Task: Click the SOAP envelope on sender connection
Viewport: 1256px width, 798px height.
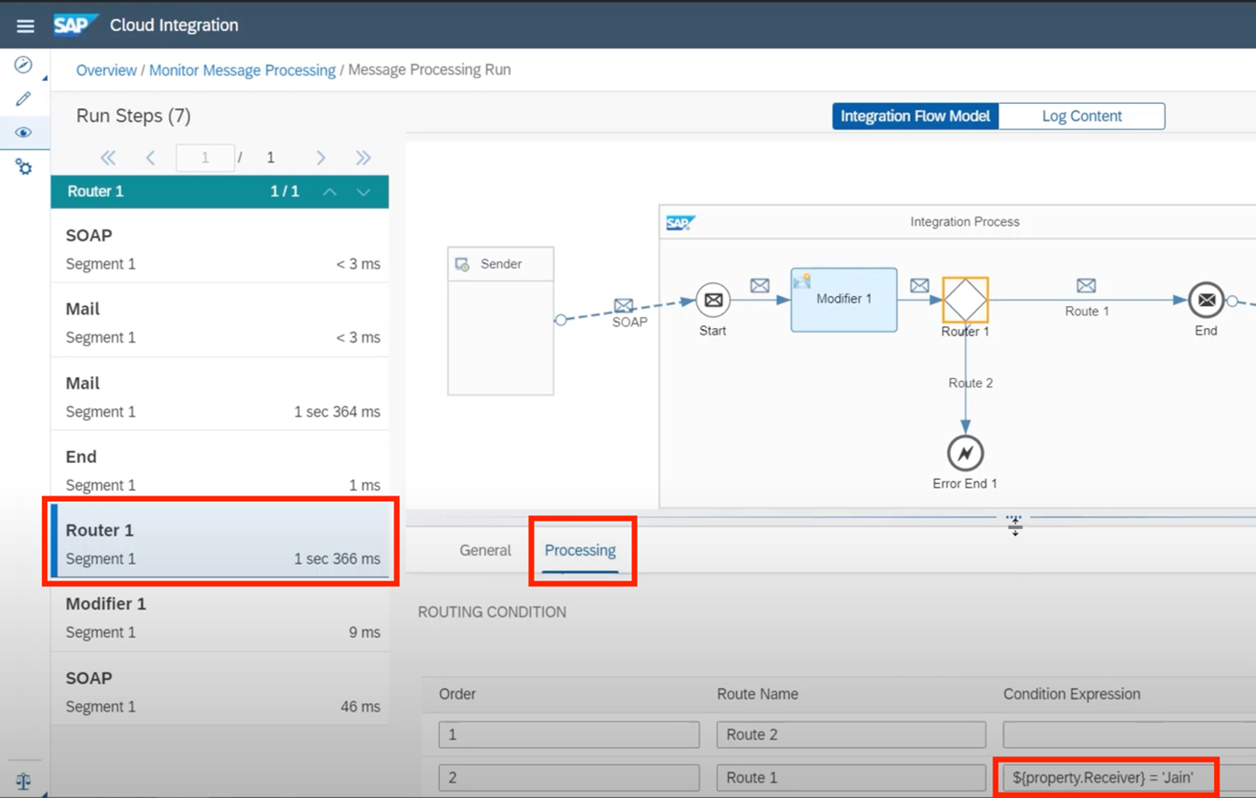Action: click(x=624, y=305)
